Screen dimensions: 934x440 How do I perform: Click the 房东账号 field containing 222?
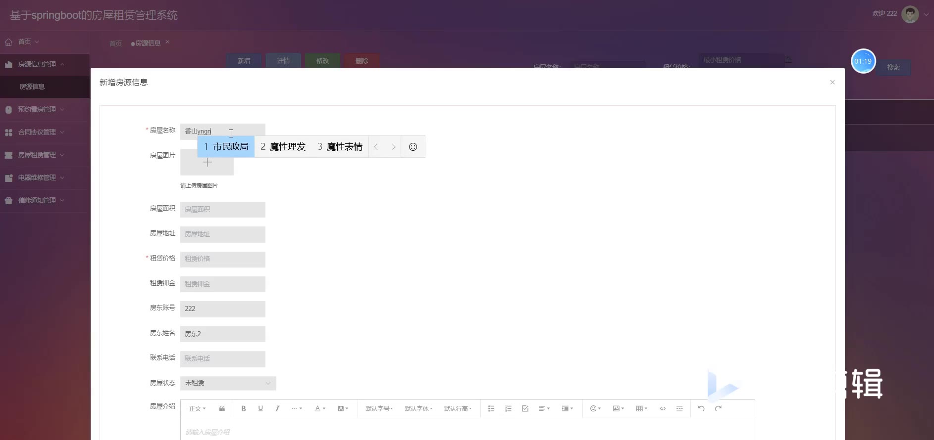click(x=223, y=309)
